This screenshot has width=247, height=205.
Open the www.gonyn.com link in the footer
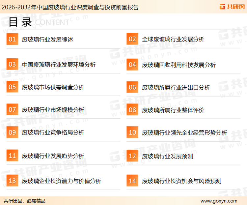[219, 201]
